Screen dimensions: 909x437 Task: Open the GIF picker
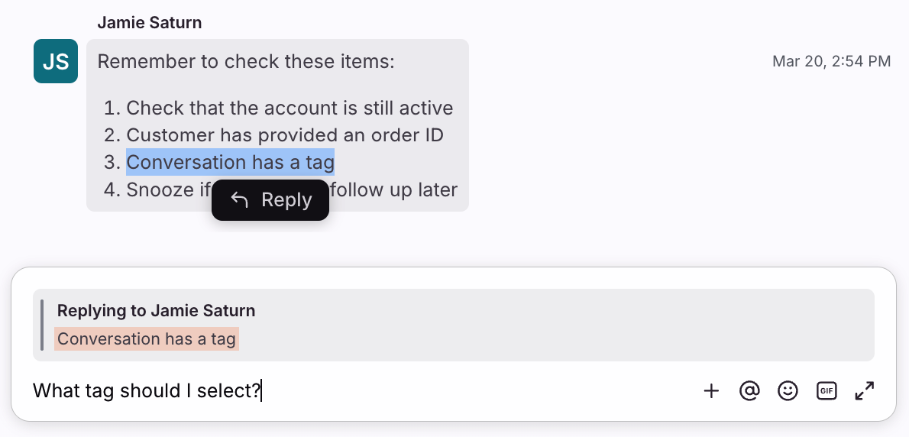[x=826, y=391]
